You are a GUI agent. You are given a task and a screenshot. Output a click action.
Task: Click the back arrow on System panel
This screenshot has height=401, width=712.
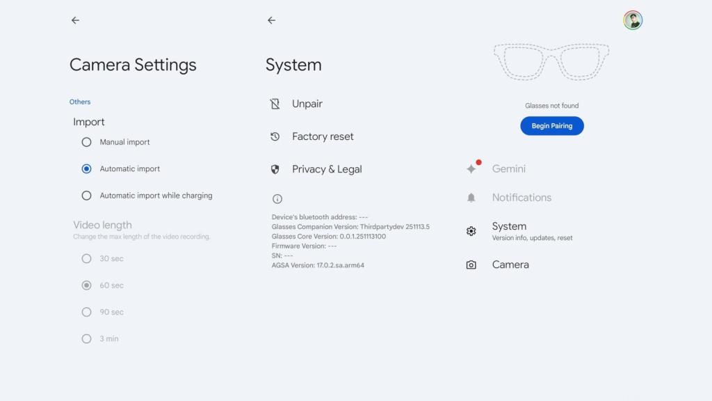point(271,20)
